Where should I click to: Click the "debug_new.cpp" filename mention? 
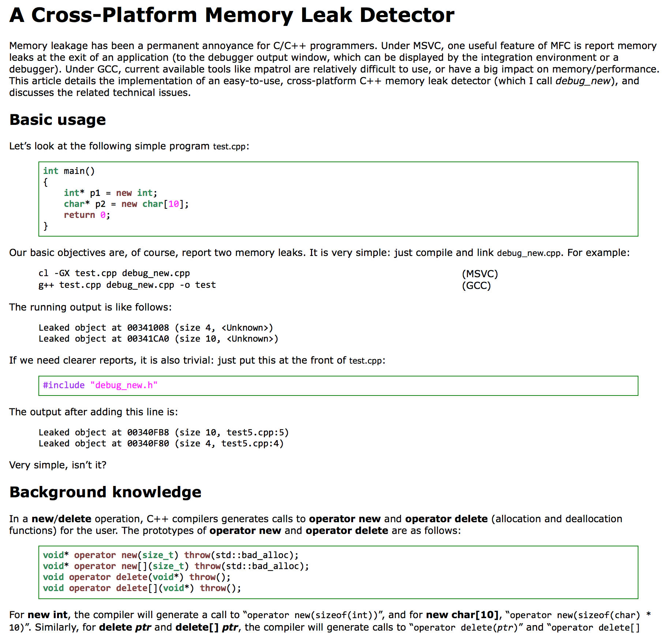(x=528, y=252)
